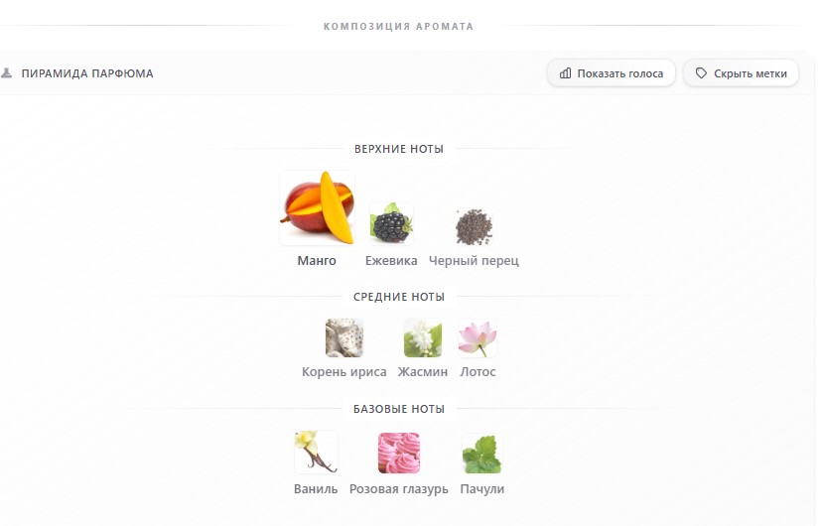Click the tag icon in Скрыть метки
This screenshot has height=526, width=819.
coord(701,73)
